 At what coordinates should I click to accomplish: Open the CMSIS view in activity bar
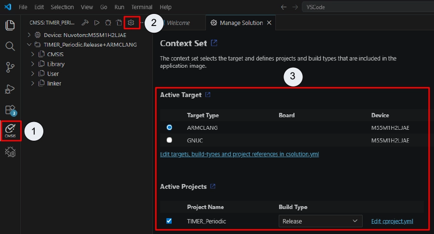tap(11, 131)
